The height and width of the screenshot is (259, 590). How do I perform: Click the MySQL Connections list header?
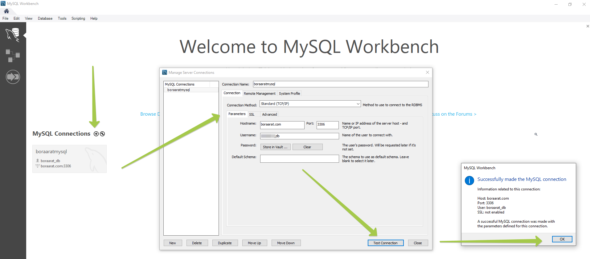pyautogui.click(x=186, y=84)
